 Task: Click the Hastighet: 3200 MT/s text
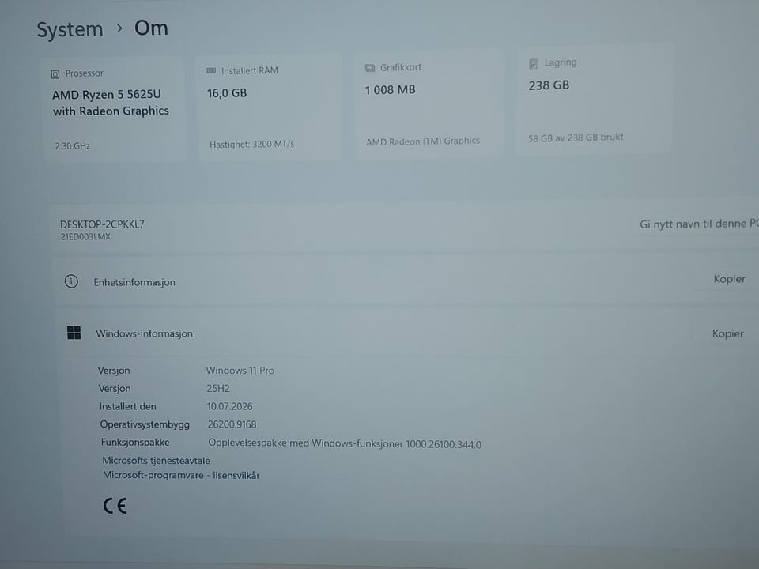pos(251,144)
